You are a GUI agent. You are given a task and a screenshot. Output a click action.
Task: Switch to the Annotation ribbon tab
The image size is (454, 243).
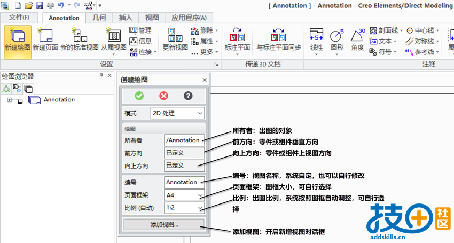point(64,18)
